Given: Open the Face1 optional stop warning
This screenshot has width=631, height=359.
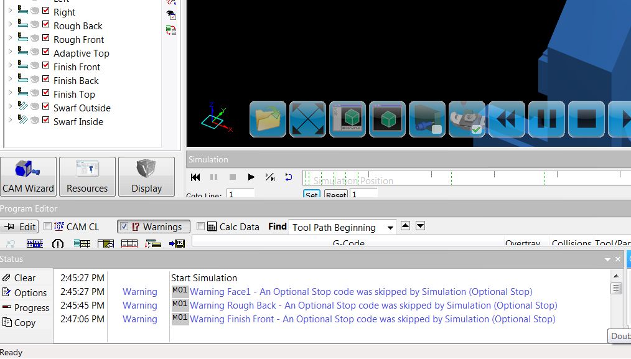Looking at the screenshot, I should pos(361,292).
